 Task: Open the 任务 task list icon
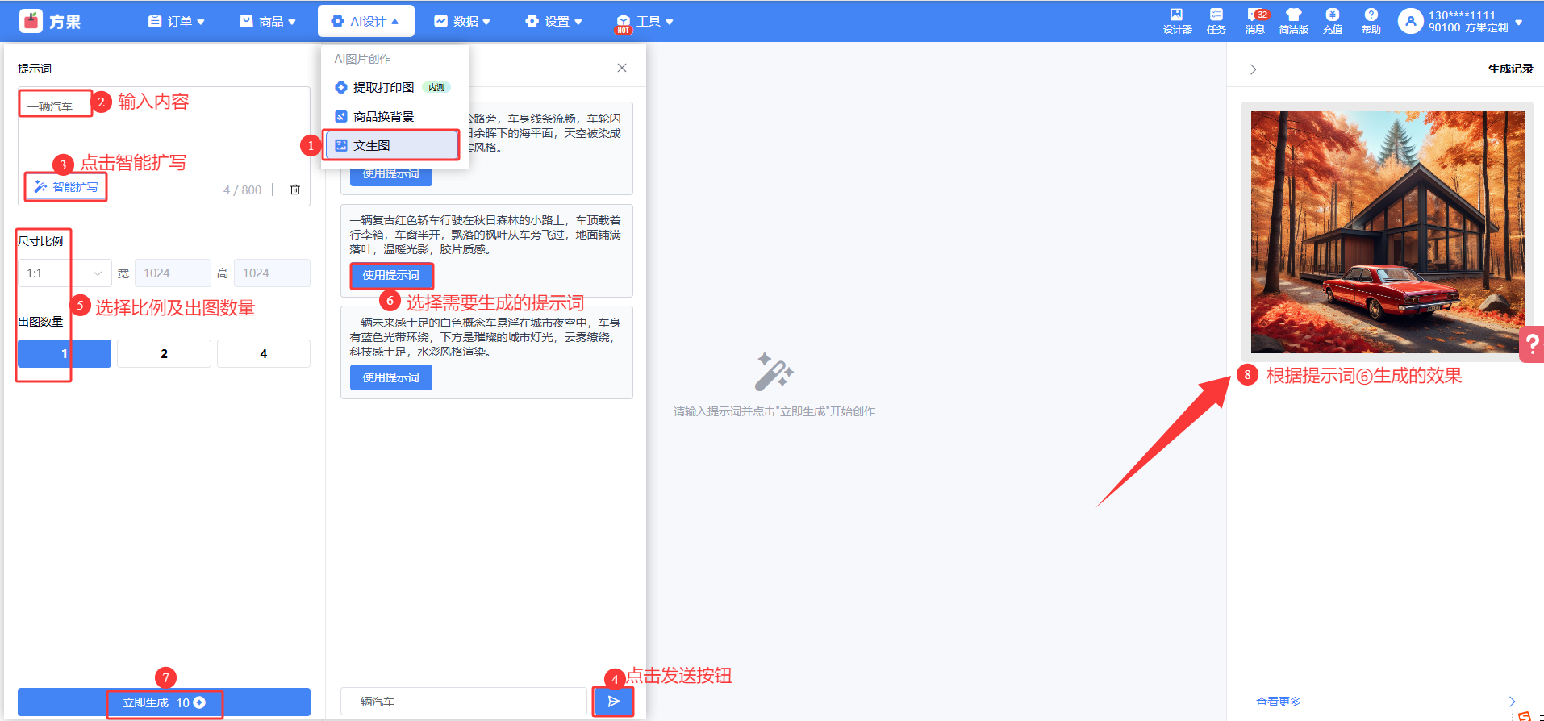(1216, 21)
